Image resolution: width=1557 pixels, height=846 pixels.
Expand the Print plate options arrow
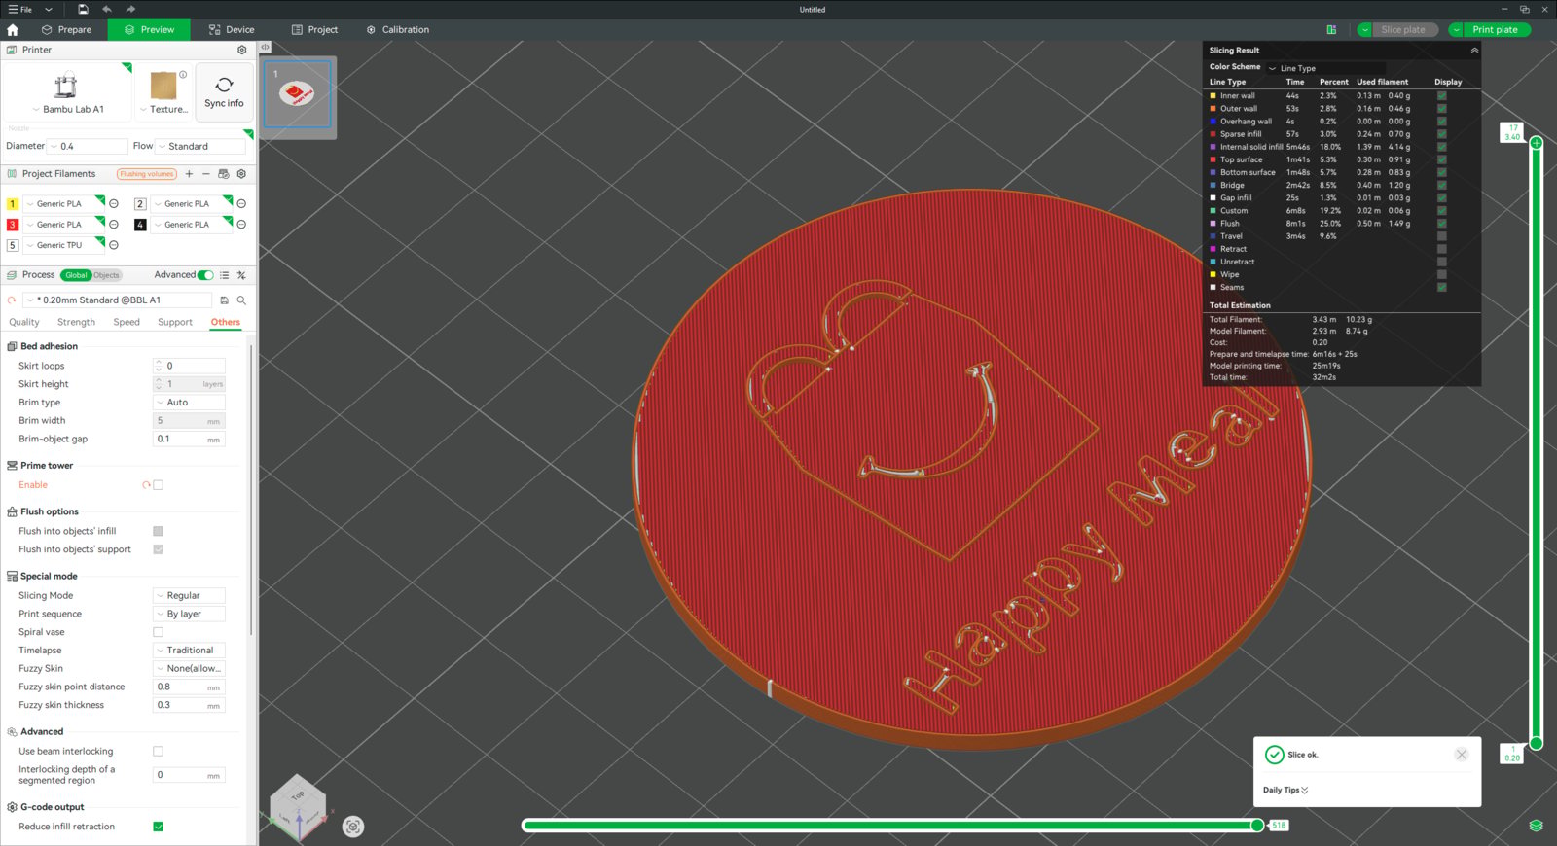tap(1456, 30)
